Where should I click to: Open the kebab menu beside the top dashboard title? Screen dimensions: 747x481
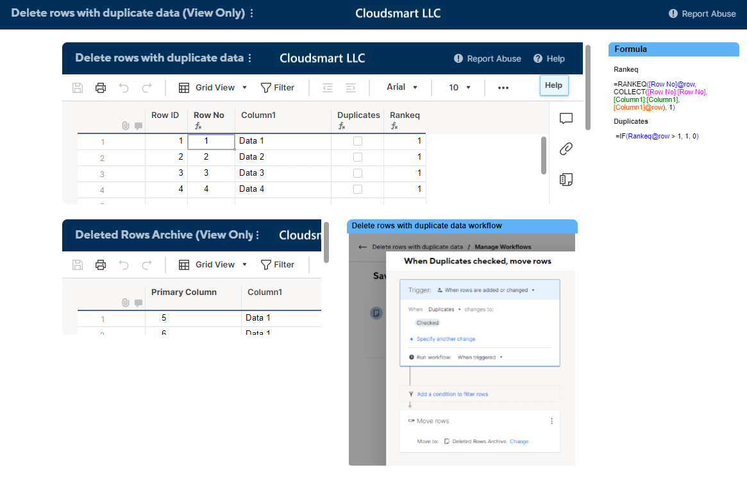(x=251, y=13)
